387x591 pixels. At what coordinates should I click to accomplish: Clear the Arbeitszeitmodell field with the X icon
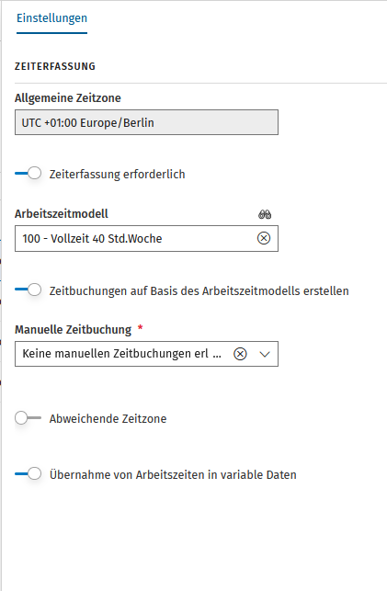click(x=264, y=238)
